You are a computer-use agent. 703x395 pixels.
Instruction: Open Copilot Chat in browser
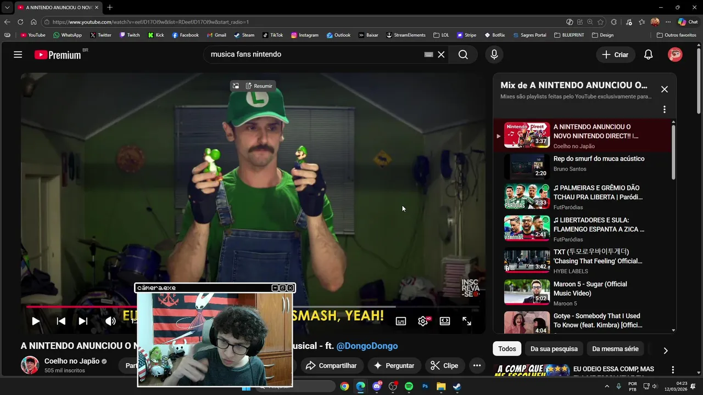point(688,22)
